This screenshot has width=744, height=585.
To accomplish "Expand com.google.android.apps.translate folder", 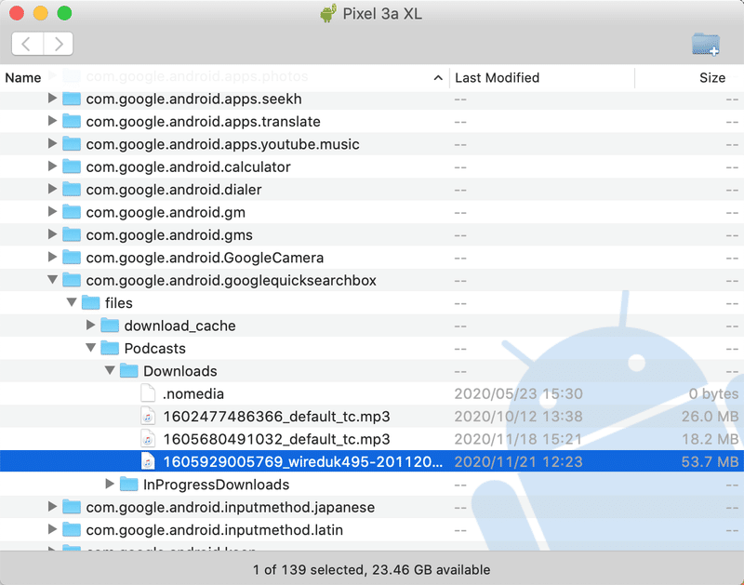I will (52, 121).
